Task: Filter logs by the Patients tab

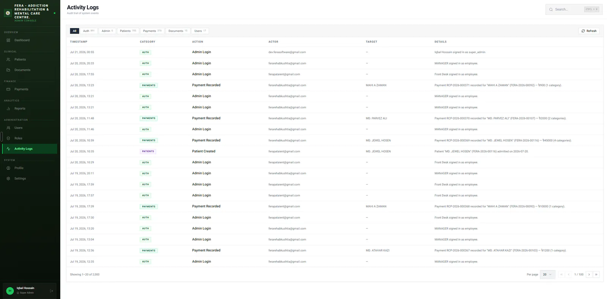Action: 128,31
